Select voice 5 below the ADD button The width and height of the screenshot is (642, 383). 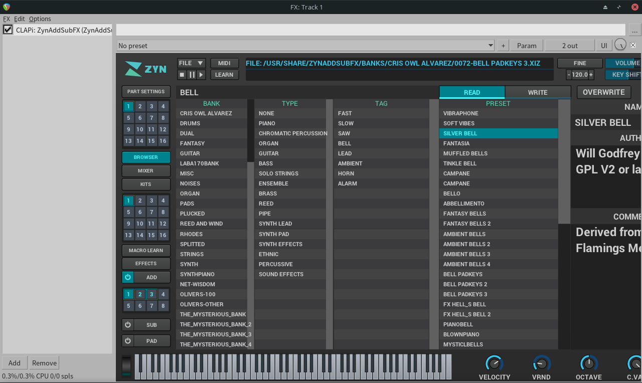click(x=128, y=306)
